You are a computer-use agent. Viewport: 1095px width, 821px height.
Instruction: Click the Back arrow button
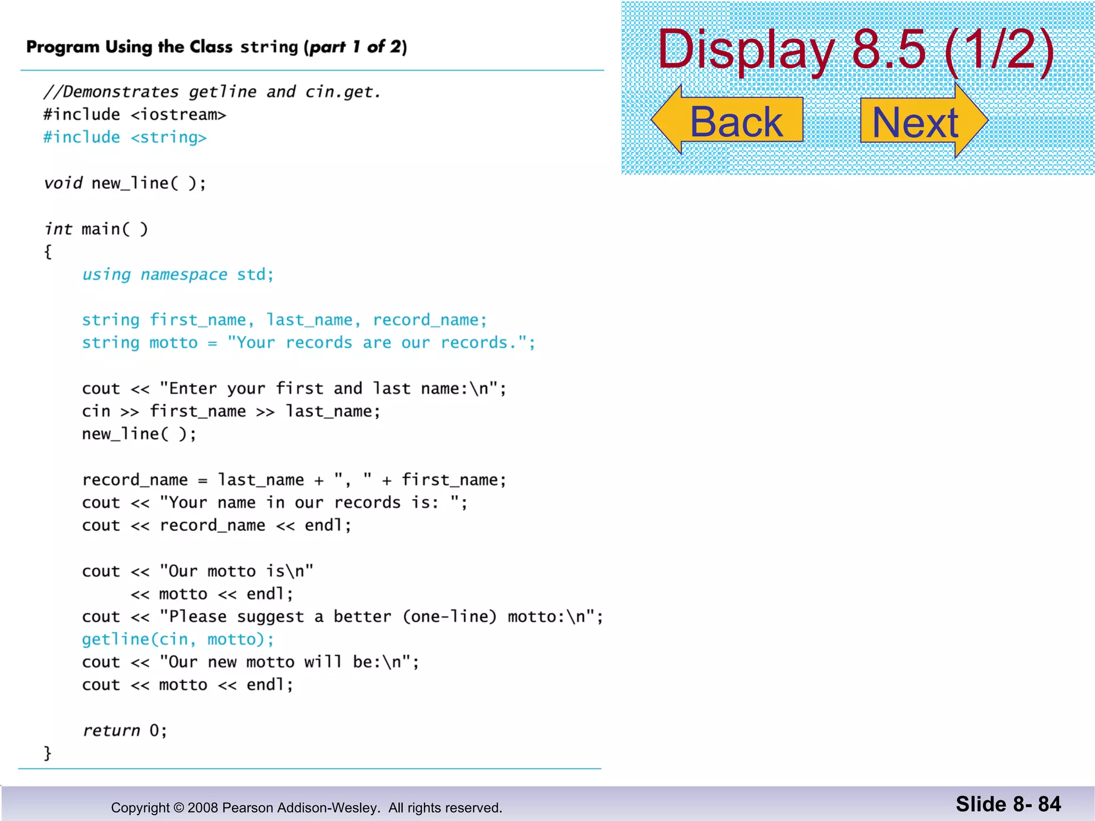(x=727, y=120)
